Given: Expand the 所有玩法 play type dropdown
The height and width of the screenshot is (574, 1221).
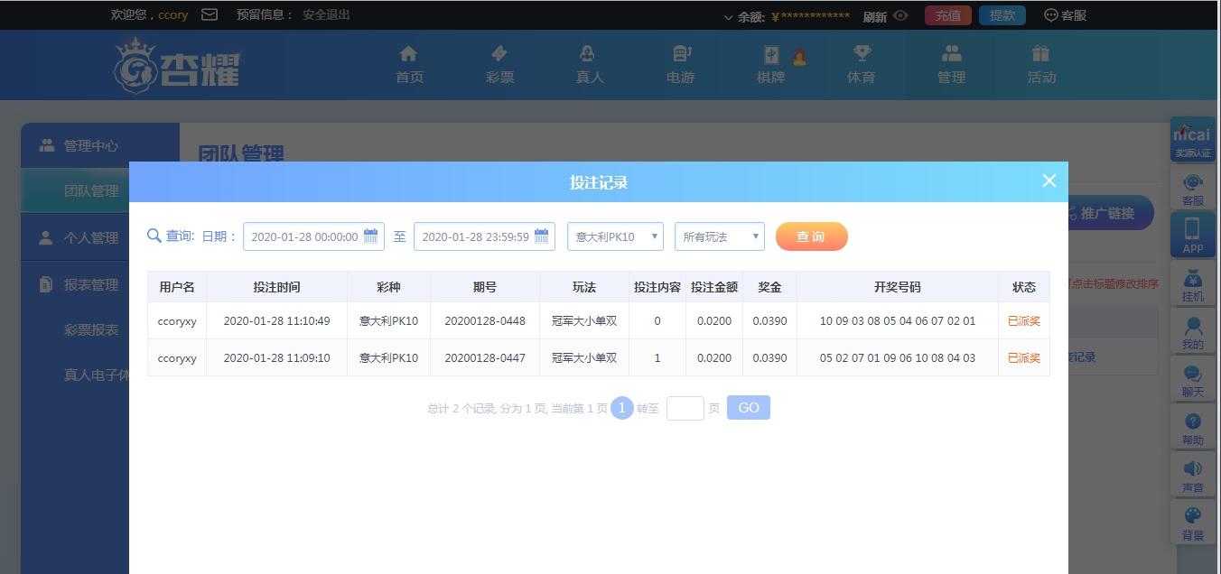Looking at the screenshot, I should point(719,236).
